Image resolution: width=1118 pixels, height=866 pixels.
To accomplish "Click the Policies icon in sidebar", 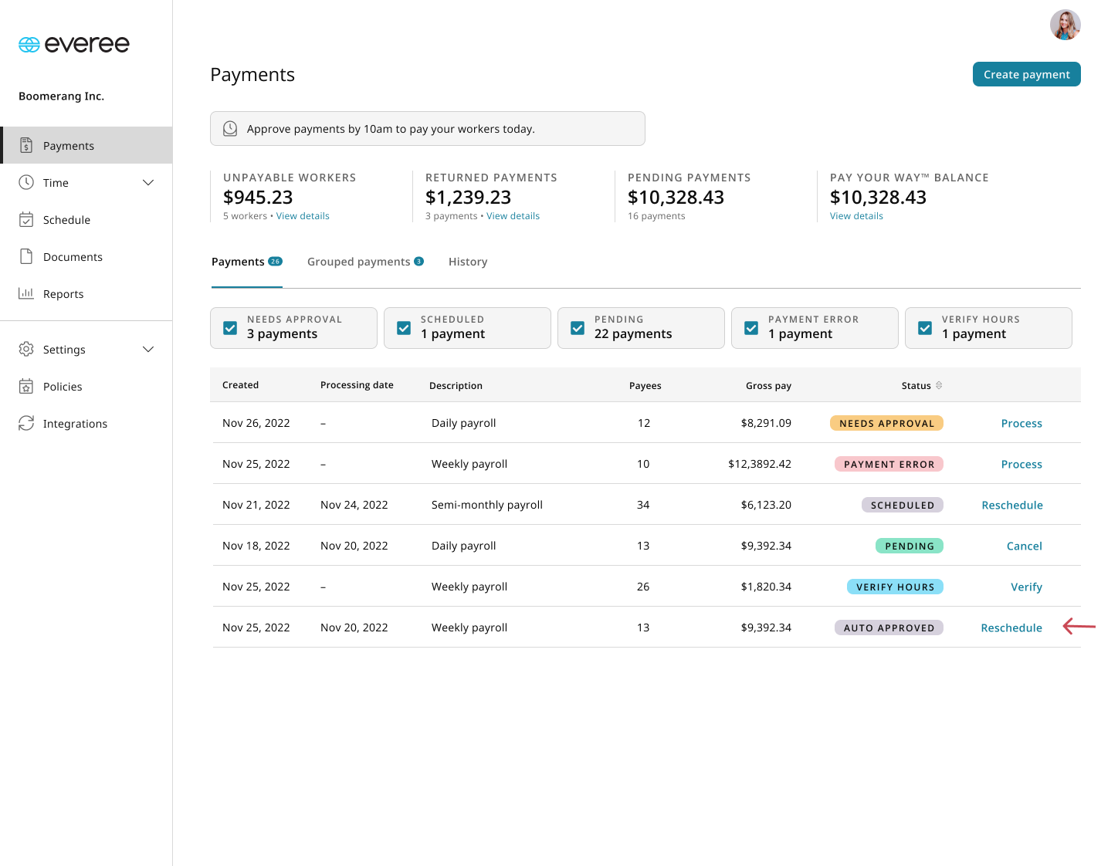I will pos(26,386).
